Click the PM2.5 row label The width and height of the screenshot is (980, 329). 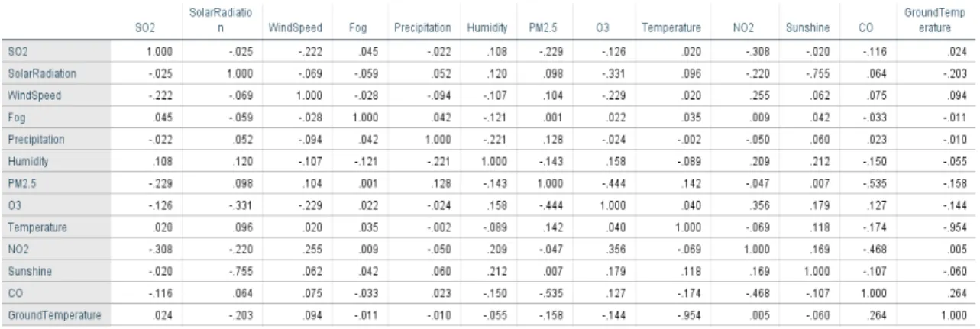tap(21, 184)
